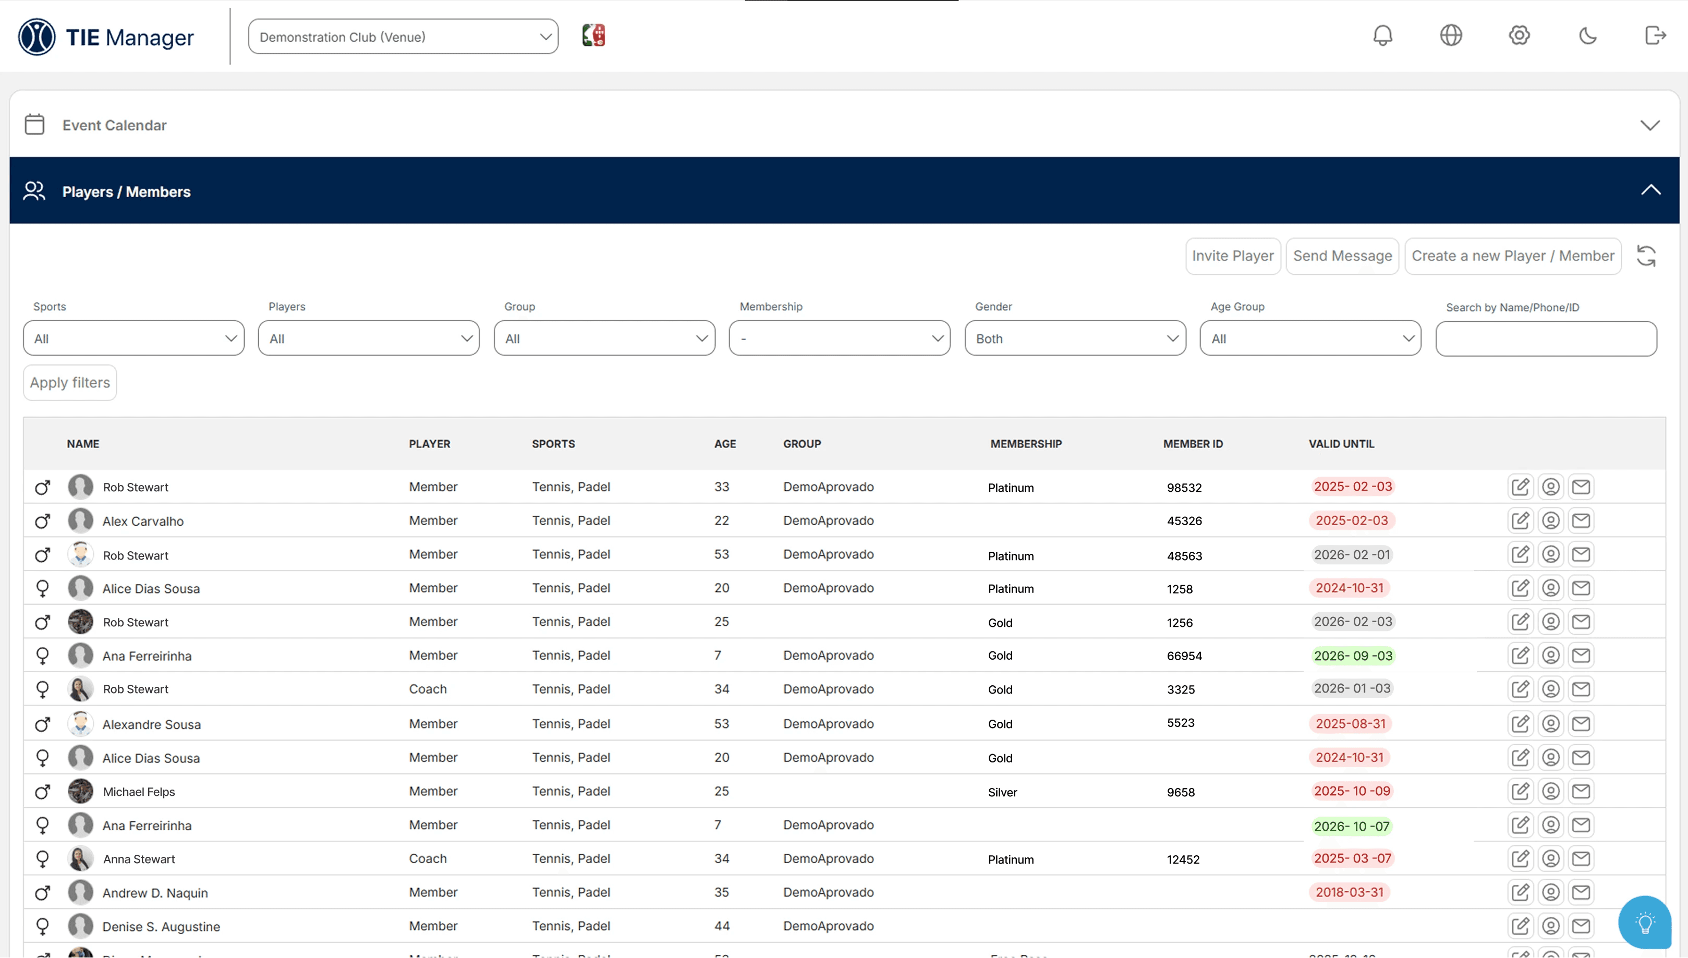The image size is (1688, 958).
Task: Click the 2026- 10 -07 date badge
Action: (1351, 827)
